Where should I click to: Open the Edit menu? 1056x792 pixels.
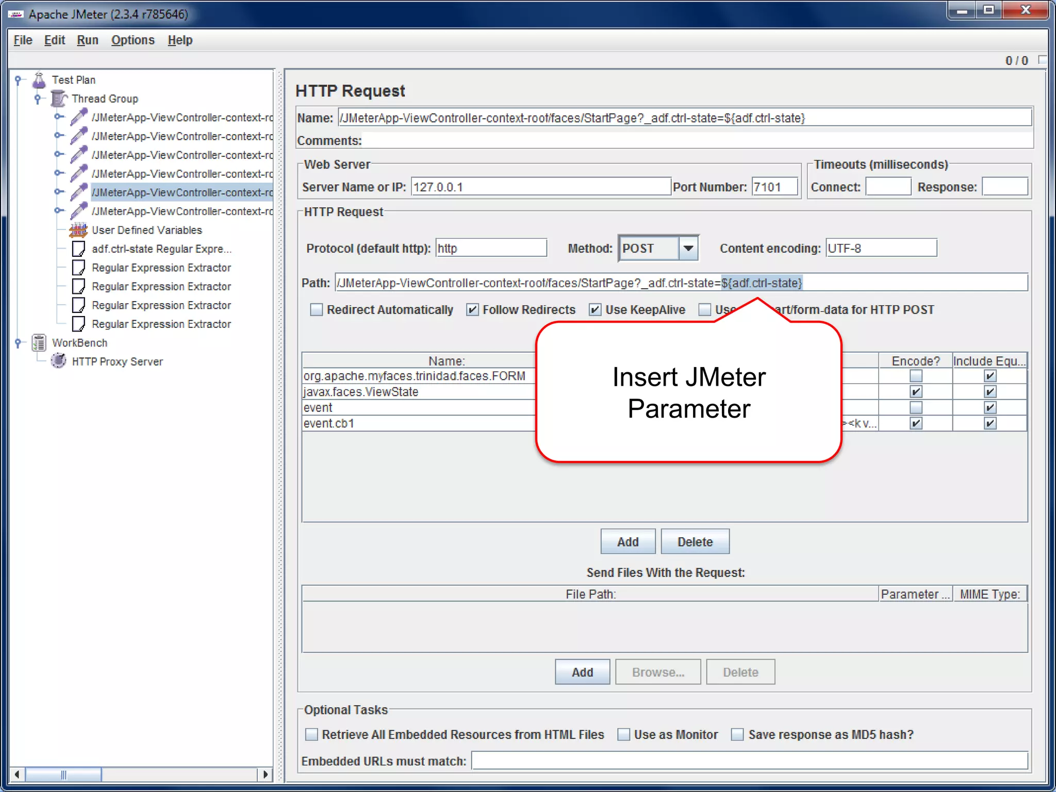coord(54,40)
